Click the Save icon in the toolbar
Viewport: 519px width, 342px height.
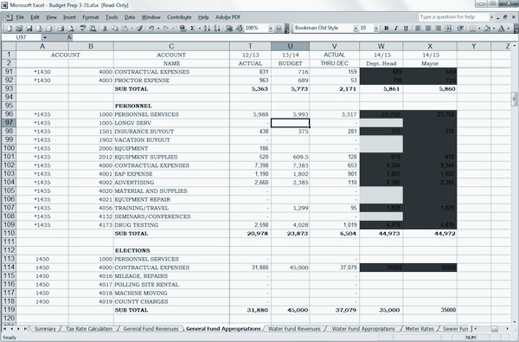[29, 29]
